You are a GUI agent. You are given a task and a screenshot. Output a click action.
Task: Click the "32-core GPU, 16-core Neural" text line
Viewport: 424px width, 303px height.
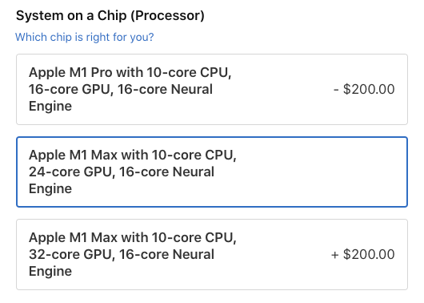tap(122, 254)
